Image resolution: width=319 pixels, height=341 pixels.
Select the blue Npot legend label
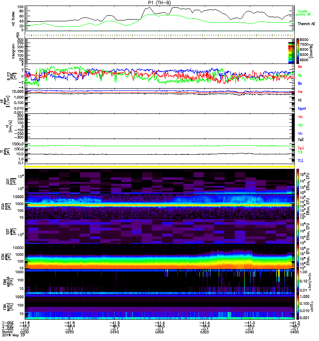pos(302,109)
